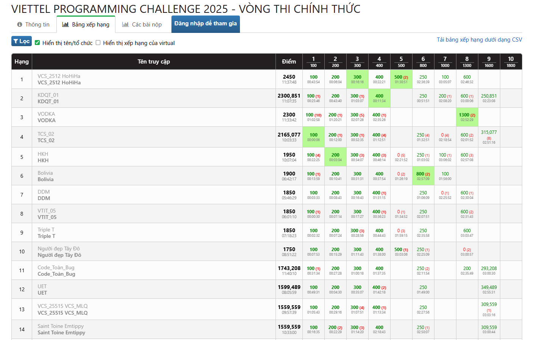Viewport: 534px width, 340px height.
Task: Open problem 9 column header
Action: pos(489,62)
